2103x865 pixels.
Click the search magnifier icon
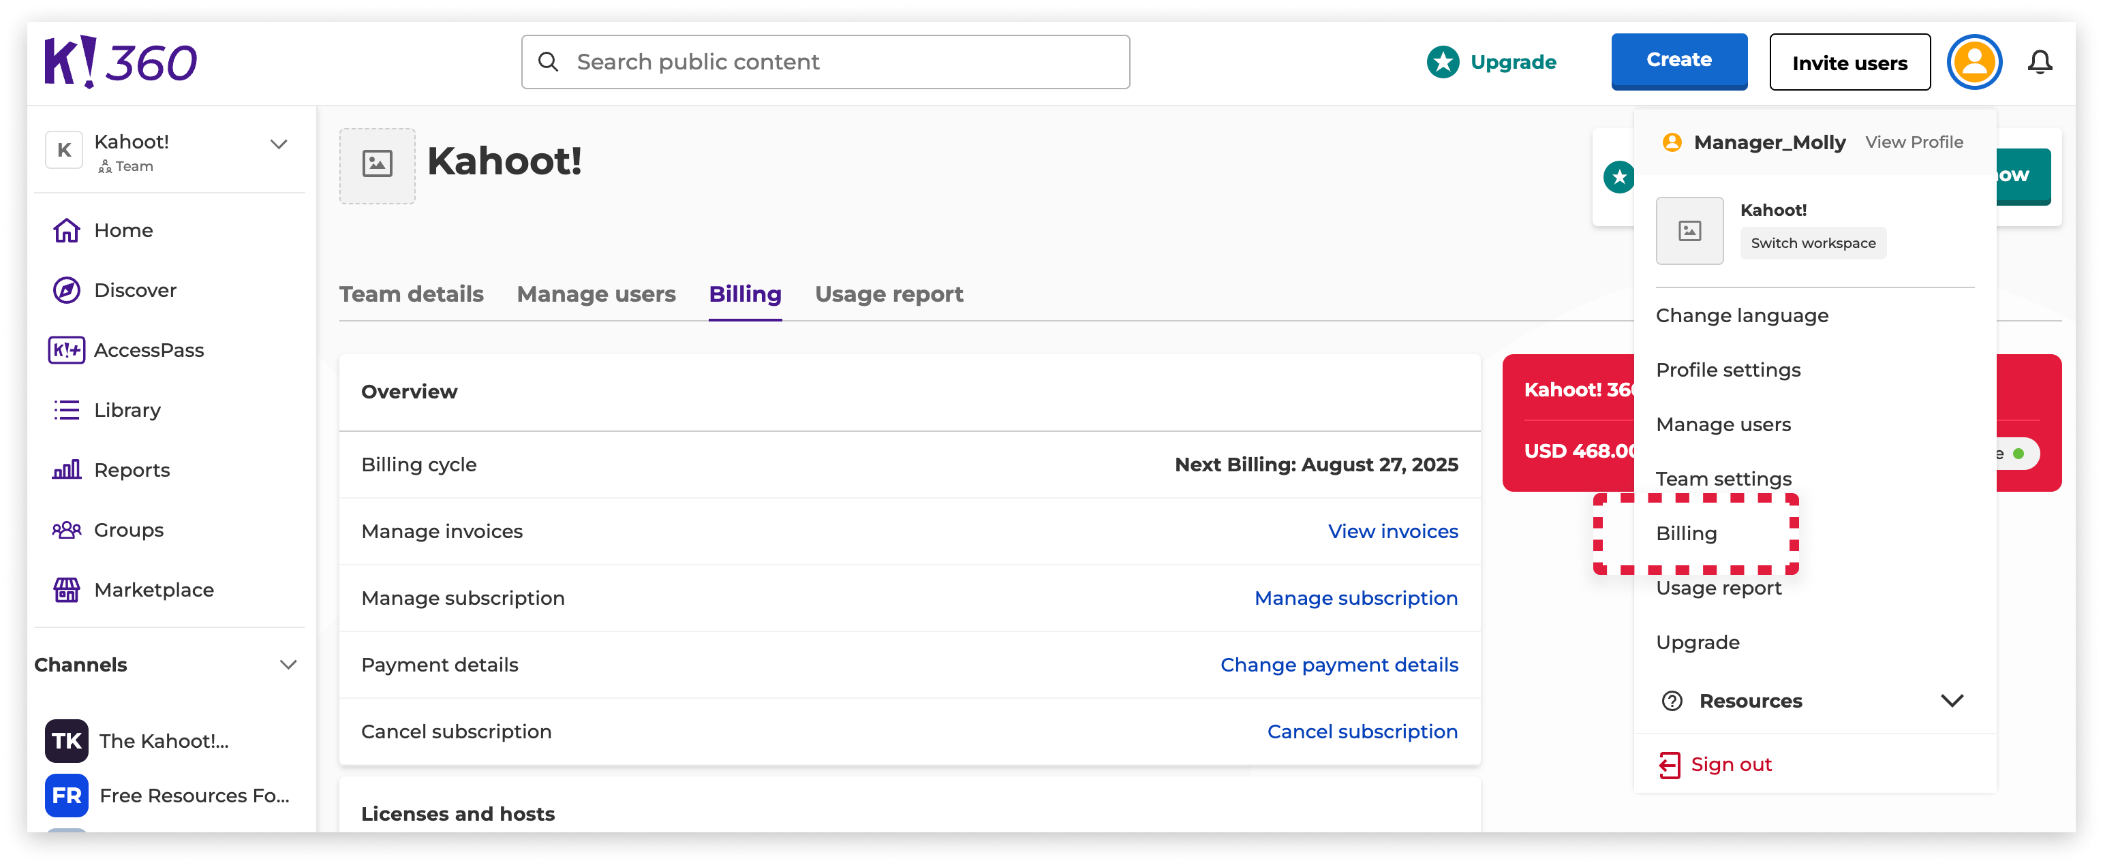(x=549, y=62)
